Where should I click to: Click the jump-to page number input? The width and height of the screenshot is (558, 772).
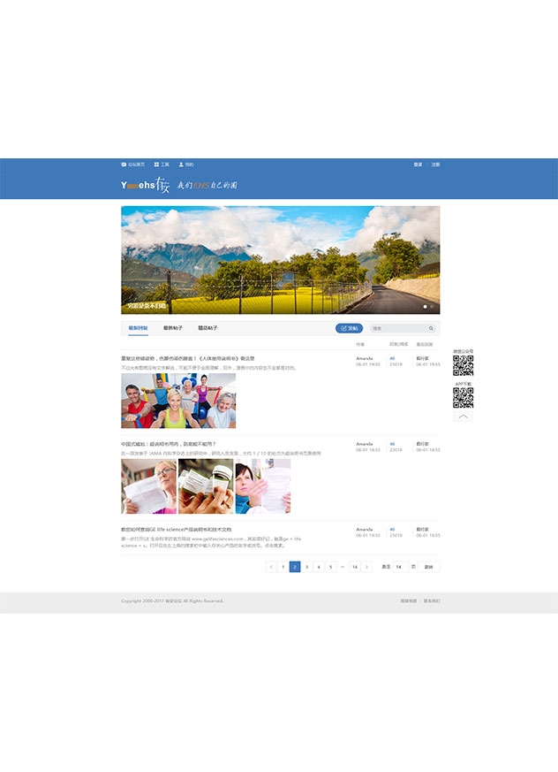point(401,567)
